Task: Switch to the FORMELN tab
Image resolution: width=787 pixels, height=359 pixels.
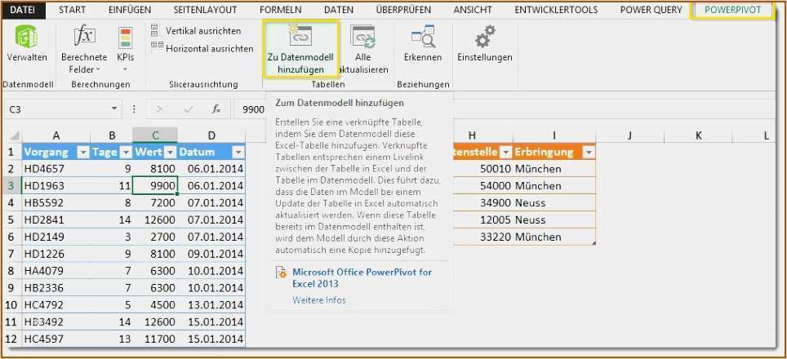Action: click(x=281, y=10)
